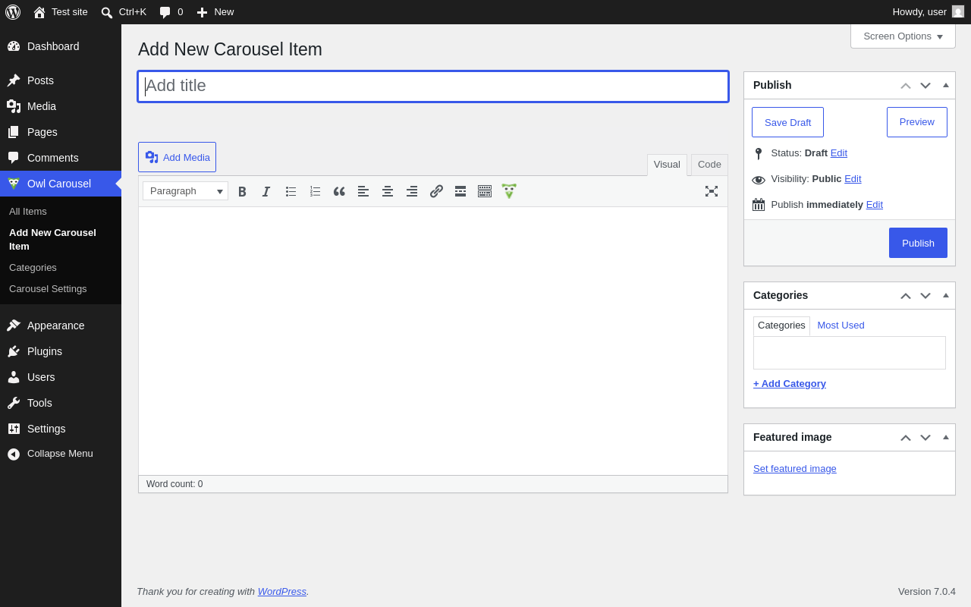
Task: Click inside the content editor area
Action: (433, 341)
